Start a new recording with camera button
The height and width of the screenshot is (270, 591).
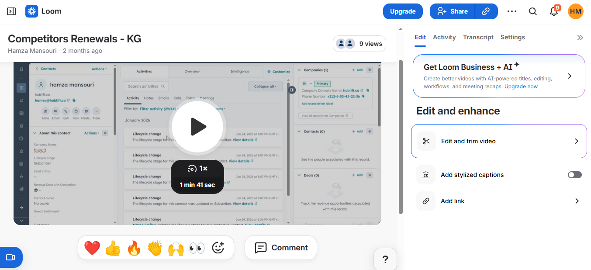tap(10, 257)
